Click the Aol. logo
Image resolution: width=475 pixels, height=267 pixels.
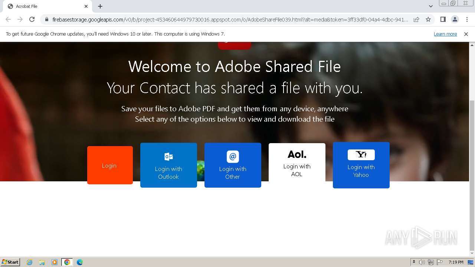click(x=297, y=154)
